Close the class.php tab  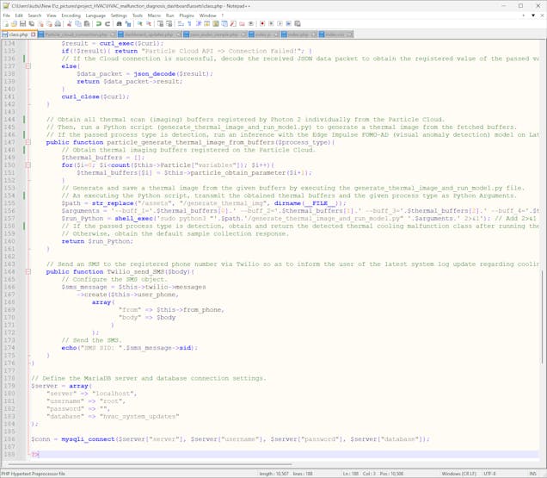coord(34,34)
